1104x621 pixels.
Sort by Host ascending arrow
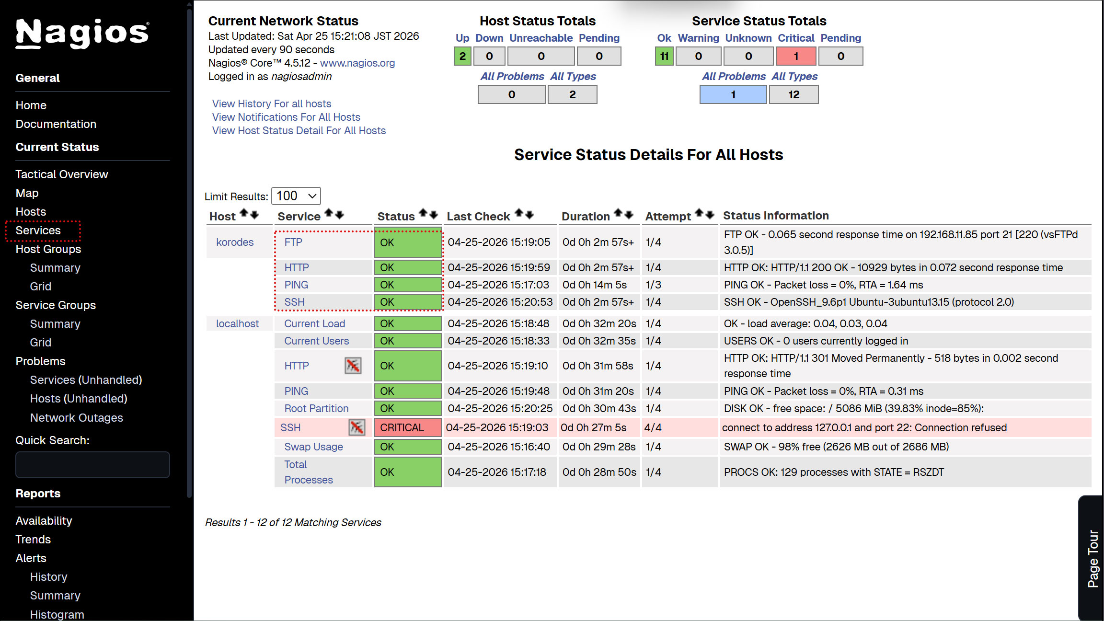coord(244,213)
